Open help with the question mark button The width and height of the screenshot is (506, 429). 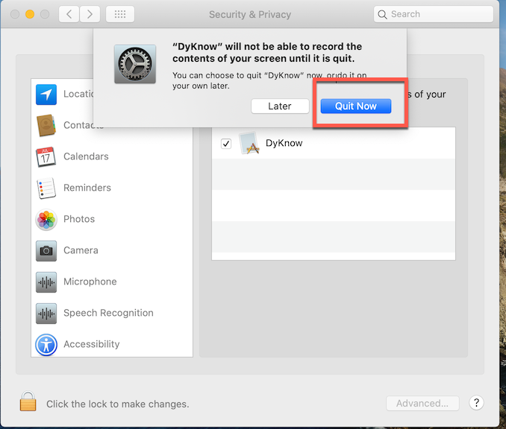pos(476,403)
